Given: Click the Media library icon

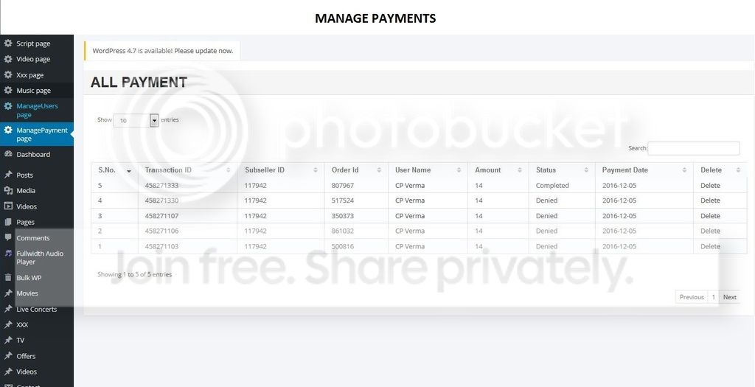Looking at the screenshot, I should [x=7, y=190].
